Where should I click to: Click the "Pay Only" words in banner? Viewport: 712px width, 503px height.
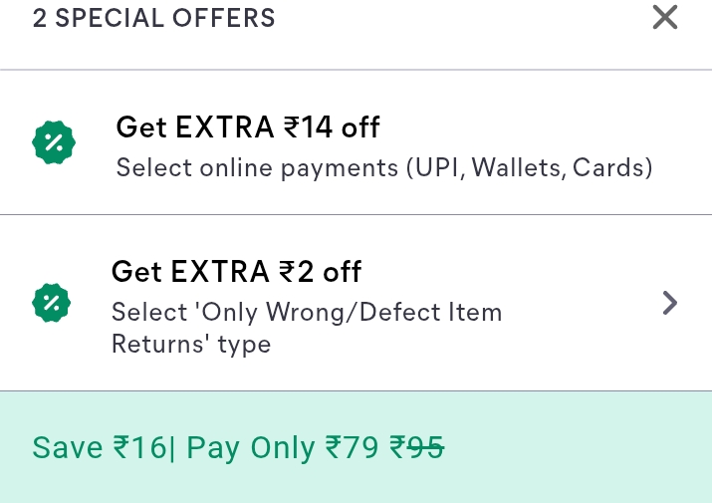point(251,448)
